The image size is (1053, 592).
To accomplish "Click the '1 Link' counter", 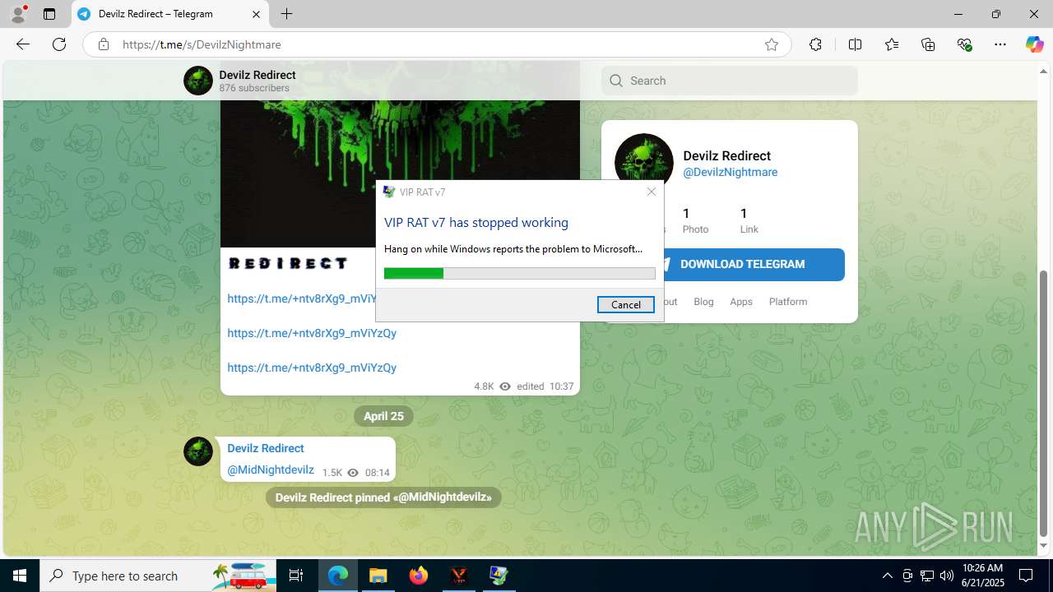I will (x=749, y=221).
